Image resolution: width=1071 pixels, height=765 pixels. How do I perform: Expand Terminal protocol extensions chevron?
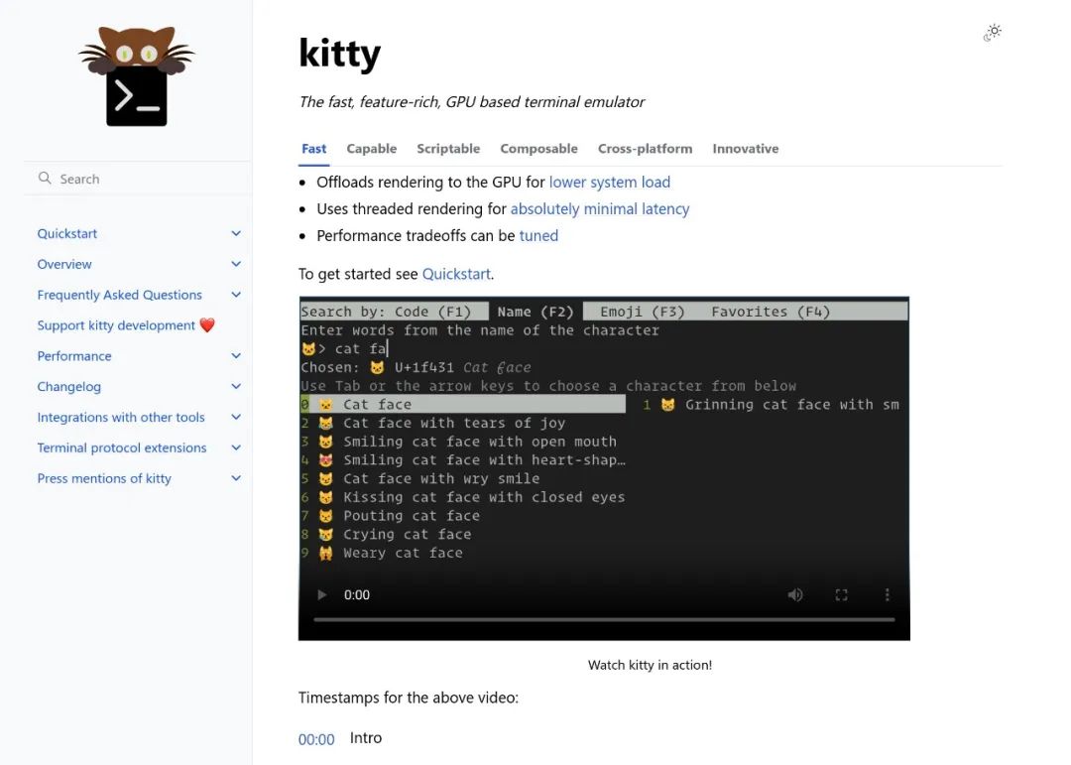pyautogui.click(x=236, y=447)
